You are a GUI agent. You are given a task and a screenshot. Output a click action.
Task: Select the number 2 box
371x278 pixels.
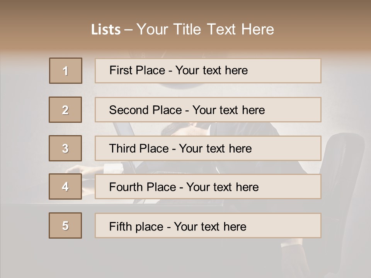coord(65,110)
